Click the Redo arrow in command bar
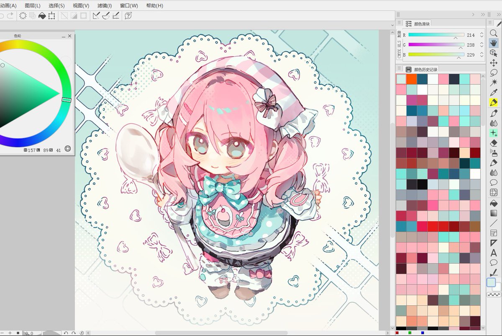 (x=10, y=16)
